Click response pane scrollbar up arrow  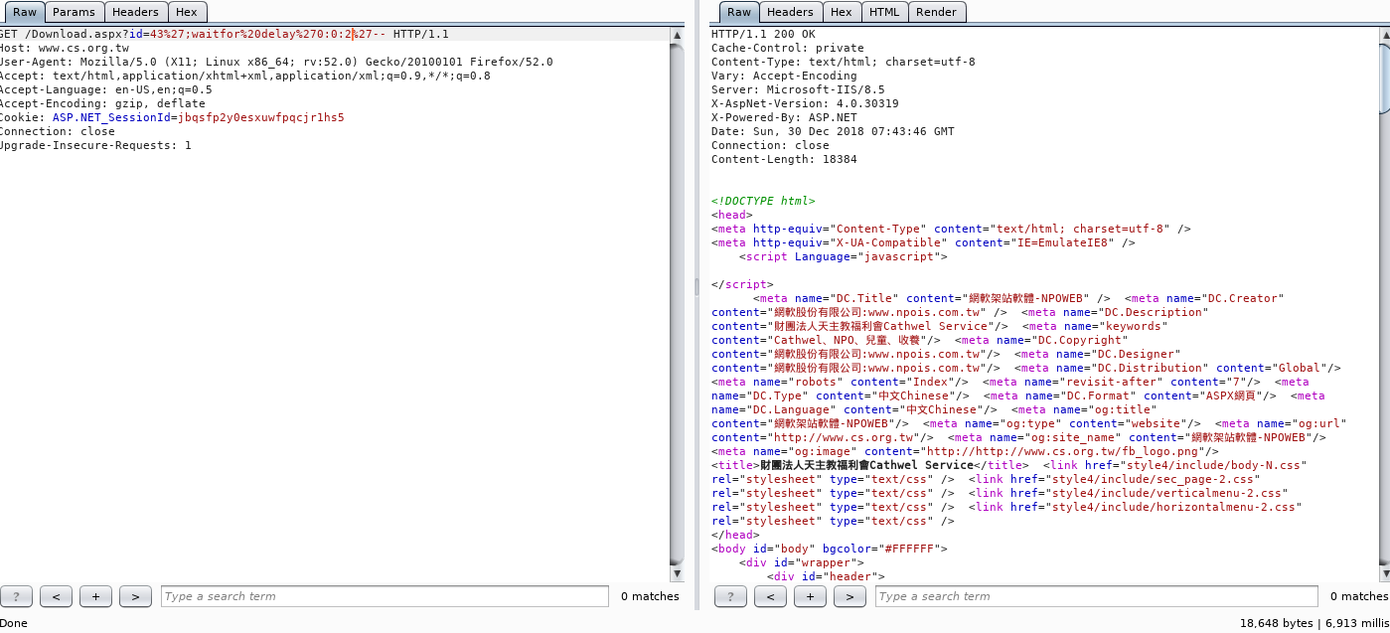tap(1385, 36)
